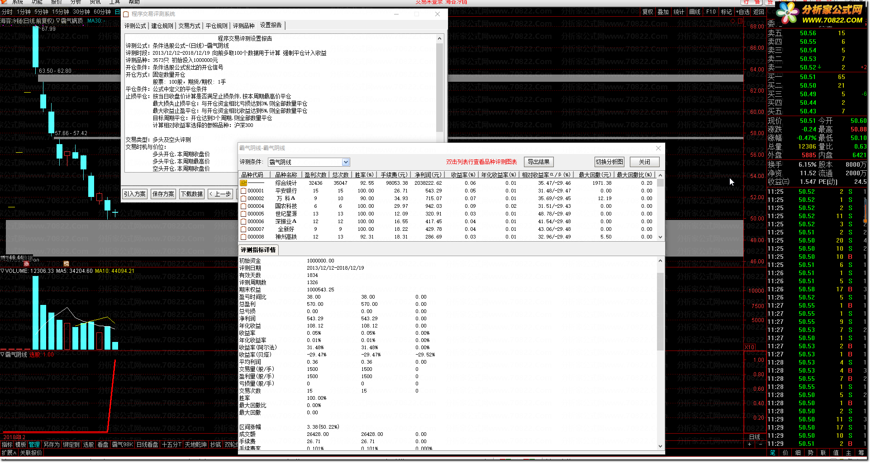Switch to the 交易方式 tab
Screen dimensions: 871x463
(x=189, y=26)
